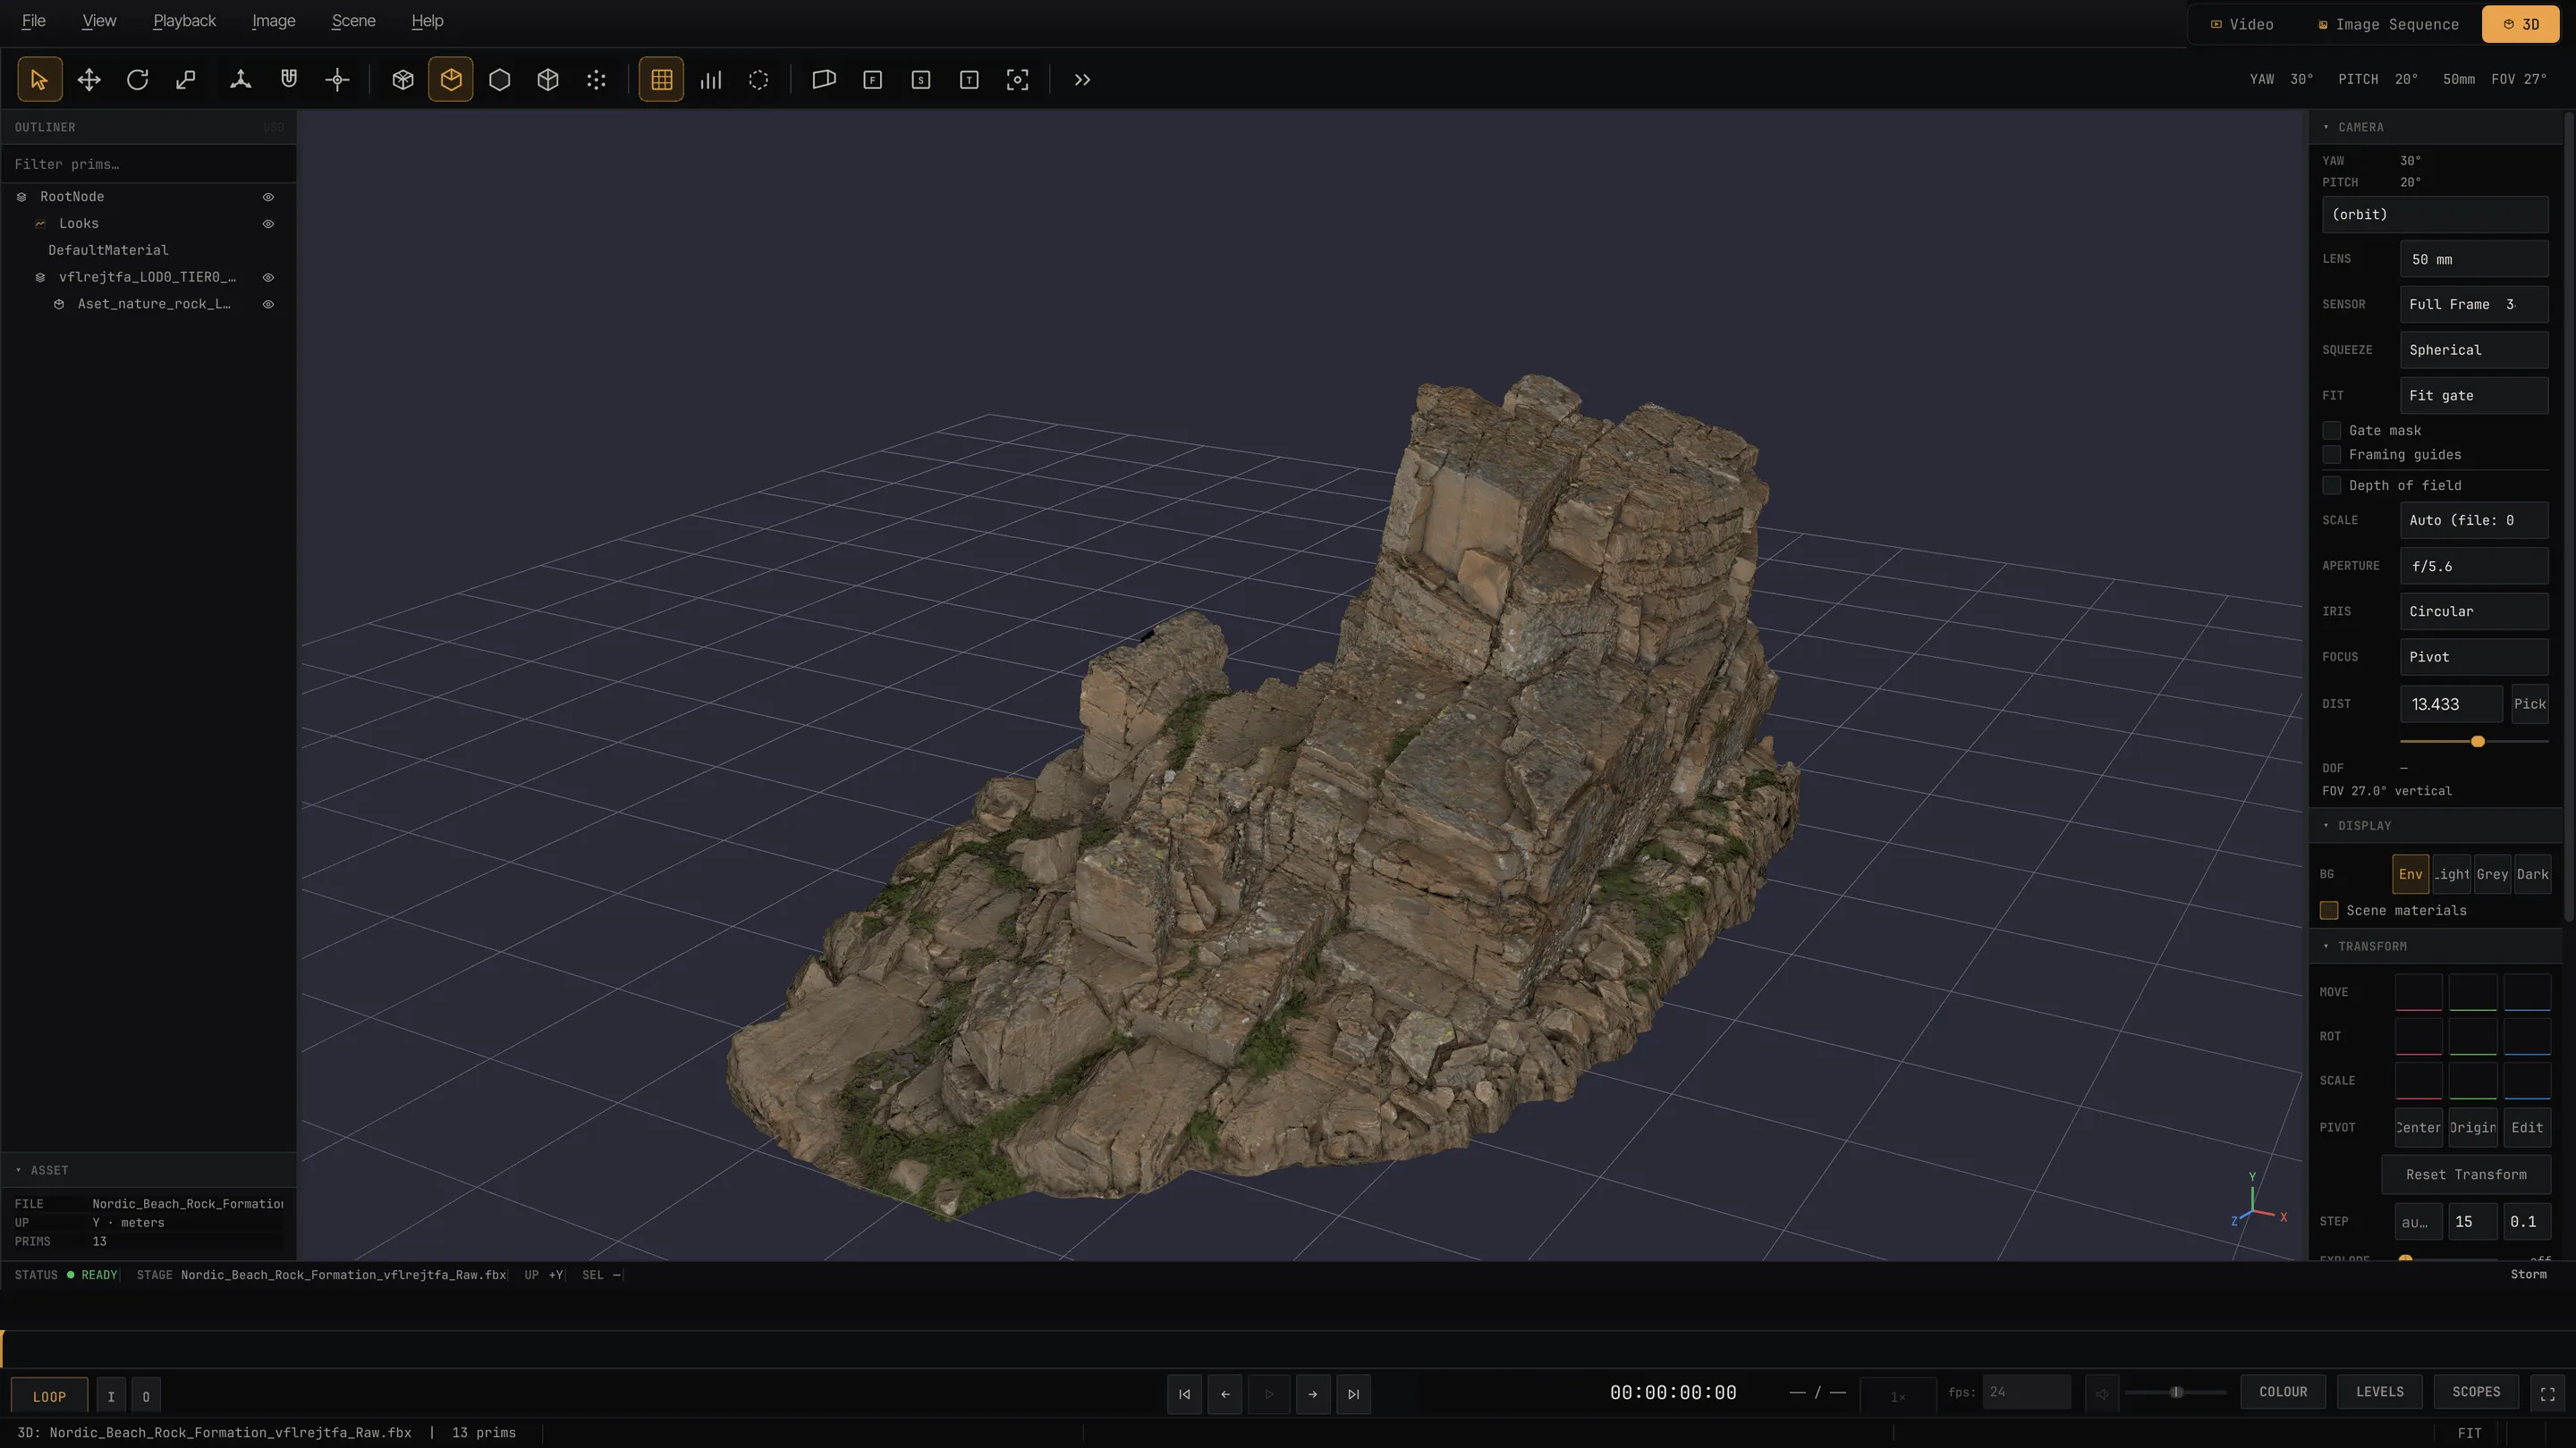Click the Pick focus distance button

click(2530, 704)
